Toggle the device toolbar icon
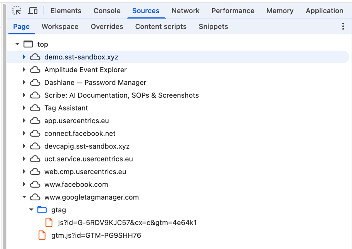Image resolution: width=352 pixels, height=249 pixels. [x=33, y=10]
